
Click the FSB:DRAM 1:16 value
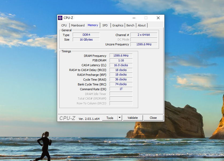[121, 60]
